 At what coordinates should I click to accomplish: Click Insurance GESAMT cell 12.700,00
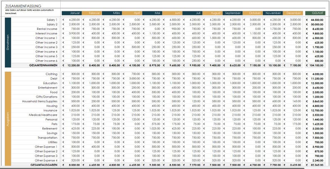315,110
